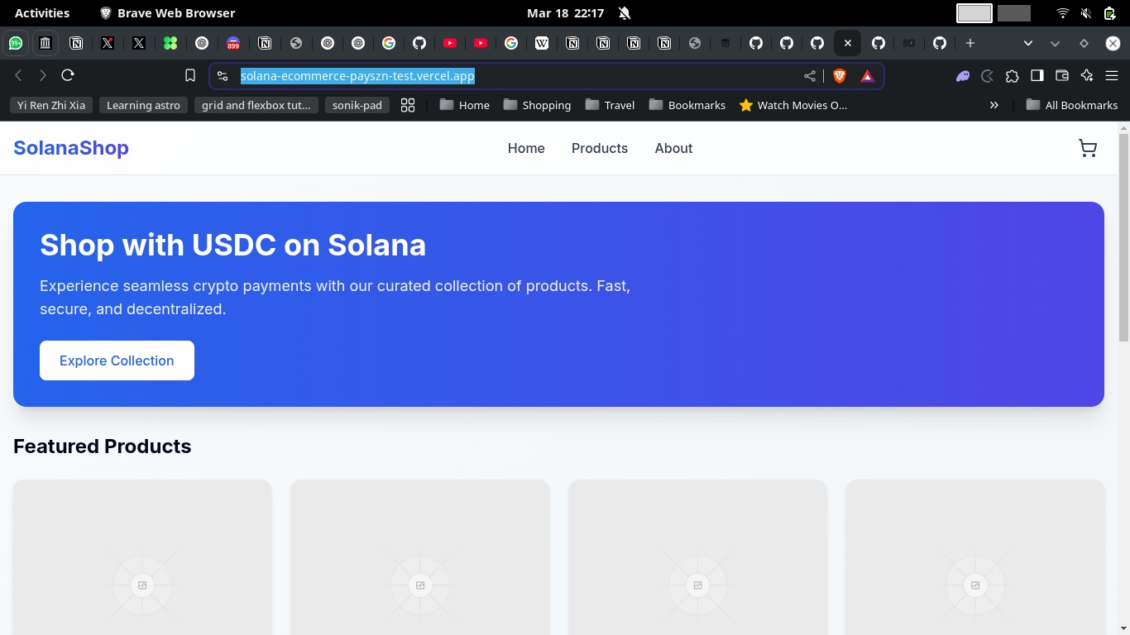Open the clock and calendar at top
Image resolution: width=1130 pixels, height=635 pixels.
pos(566,13)
